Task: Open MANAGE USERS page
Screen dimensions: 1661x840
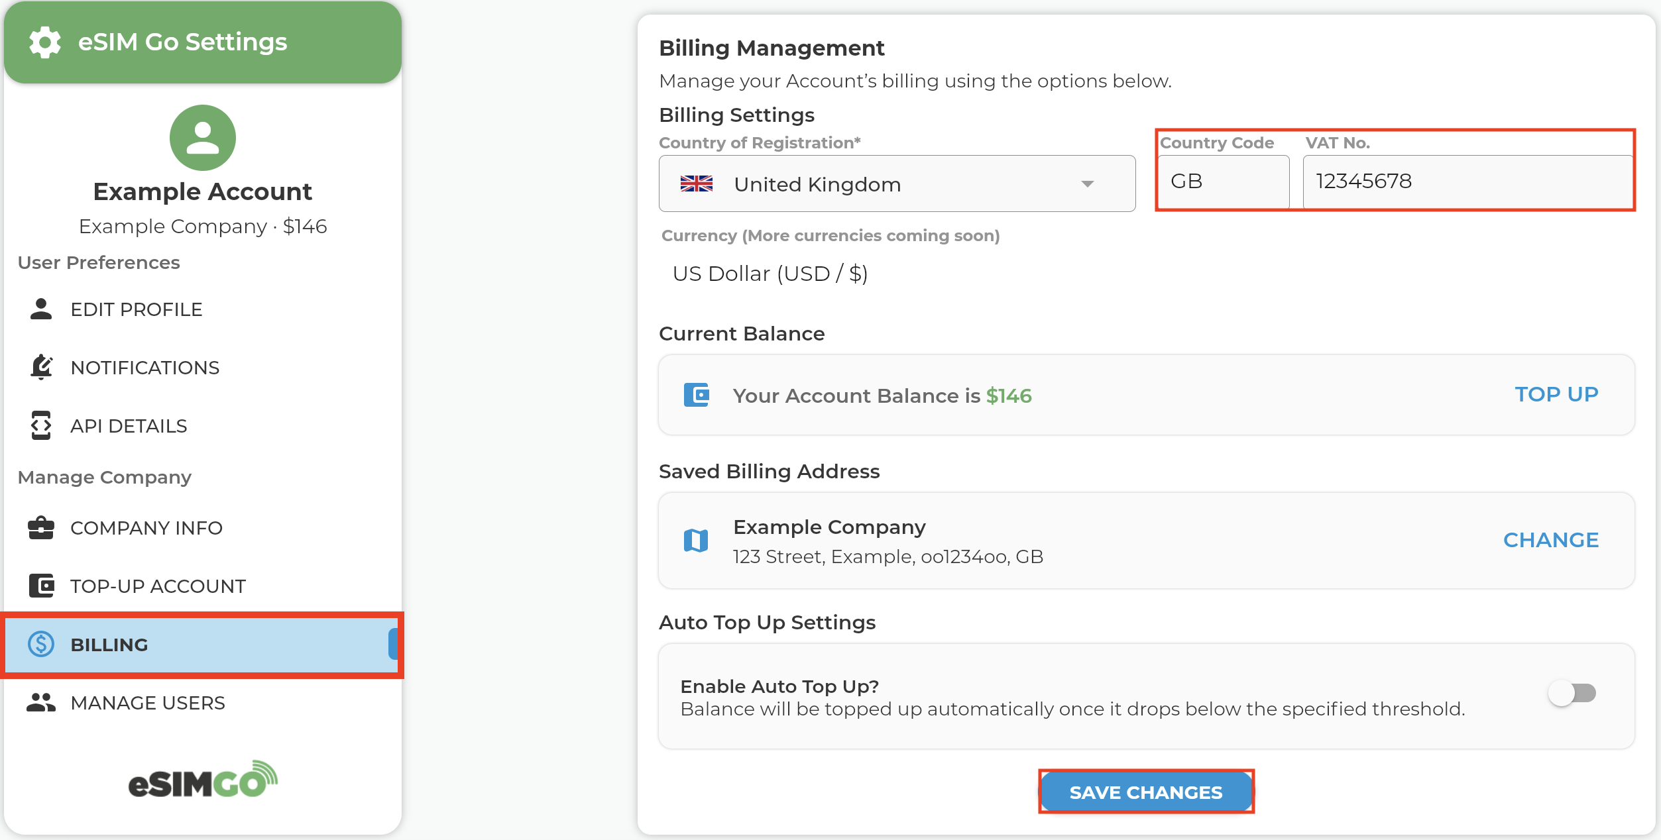Action: [203, 702]
